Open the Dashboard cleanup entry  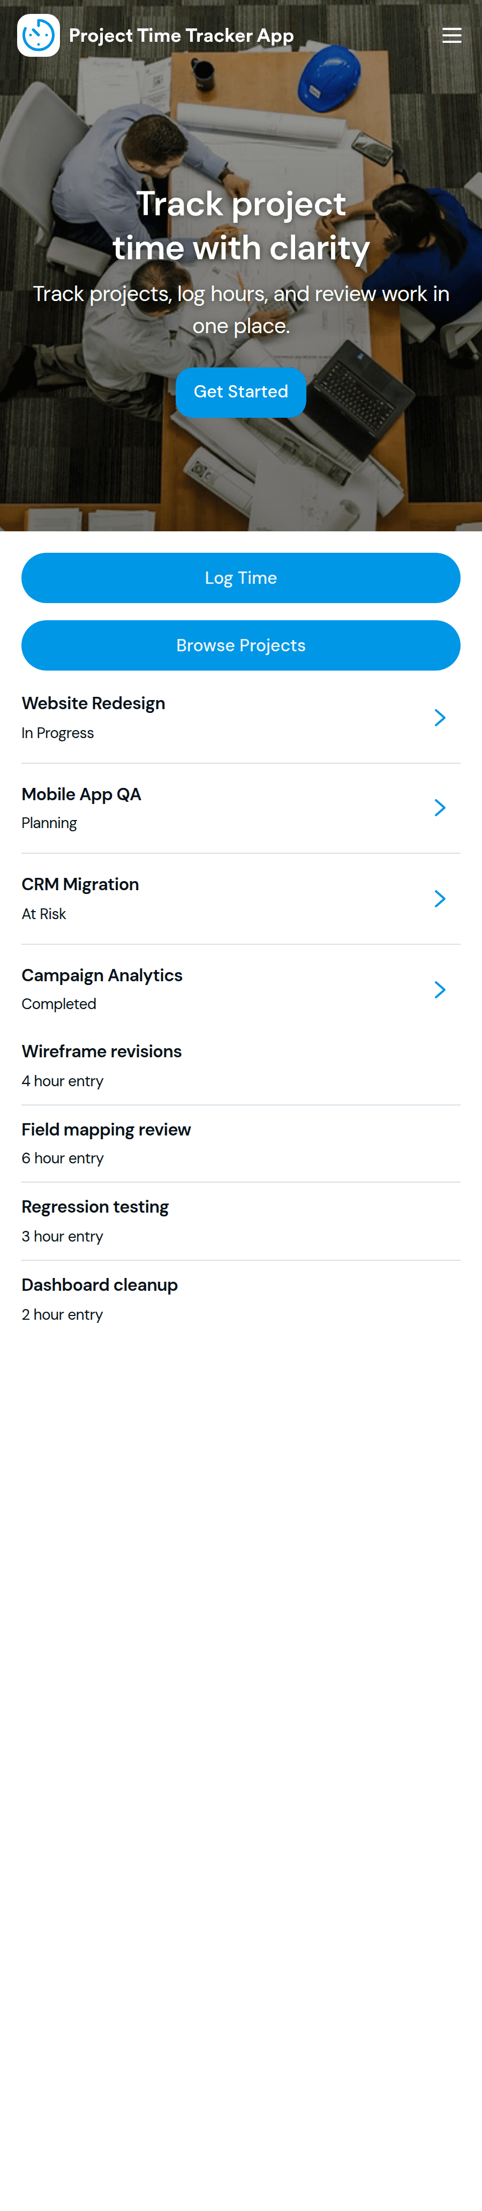[241, 1299]
